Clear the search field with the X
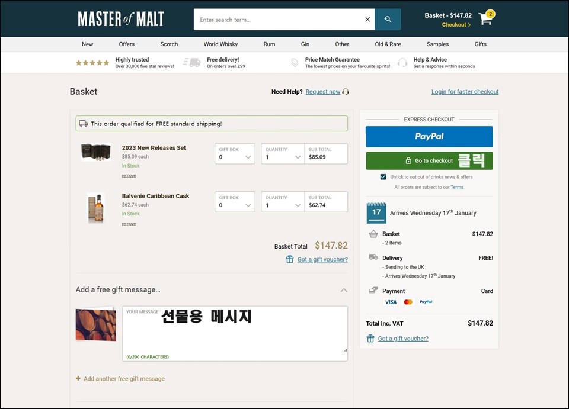The height and width of the screenshot is (409, 569). coord(367,20)
